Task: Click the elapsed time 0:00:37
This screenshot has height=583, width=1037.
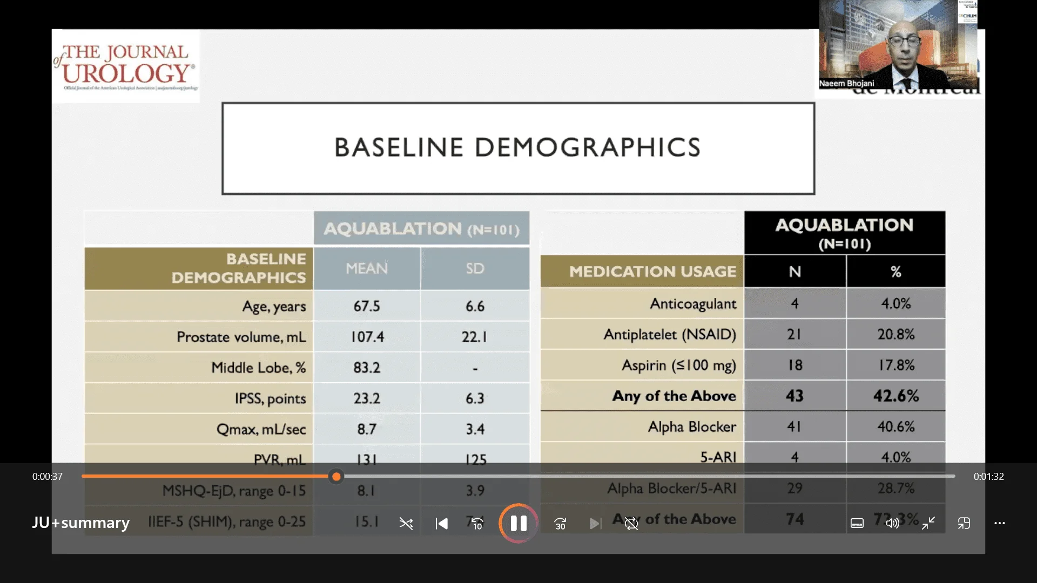Action: pyautogui.click(x=48, y=477)
